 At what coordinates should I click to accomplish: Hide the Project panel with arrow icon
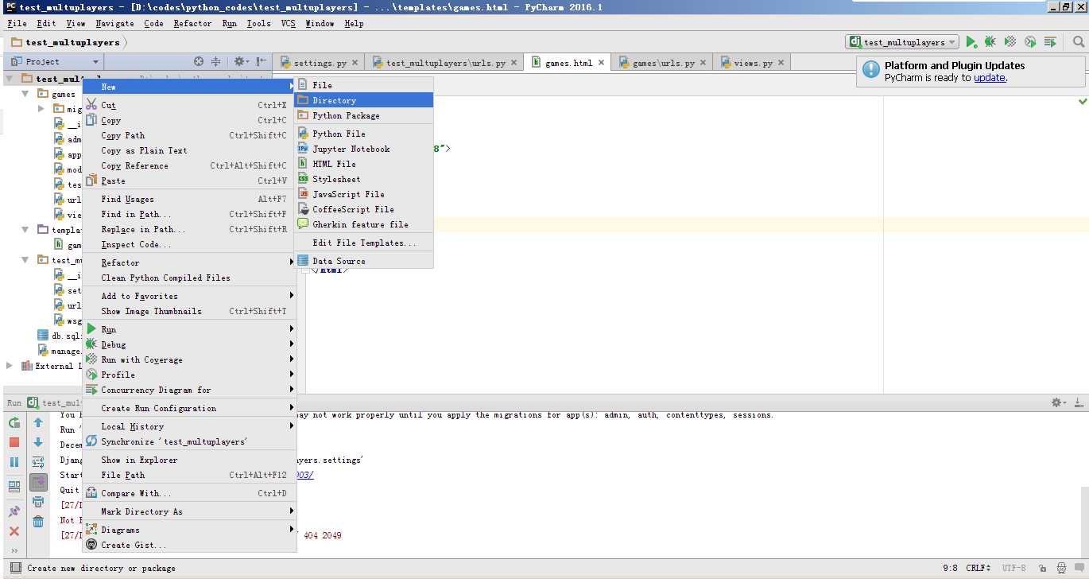(259, 61)
